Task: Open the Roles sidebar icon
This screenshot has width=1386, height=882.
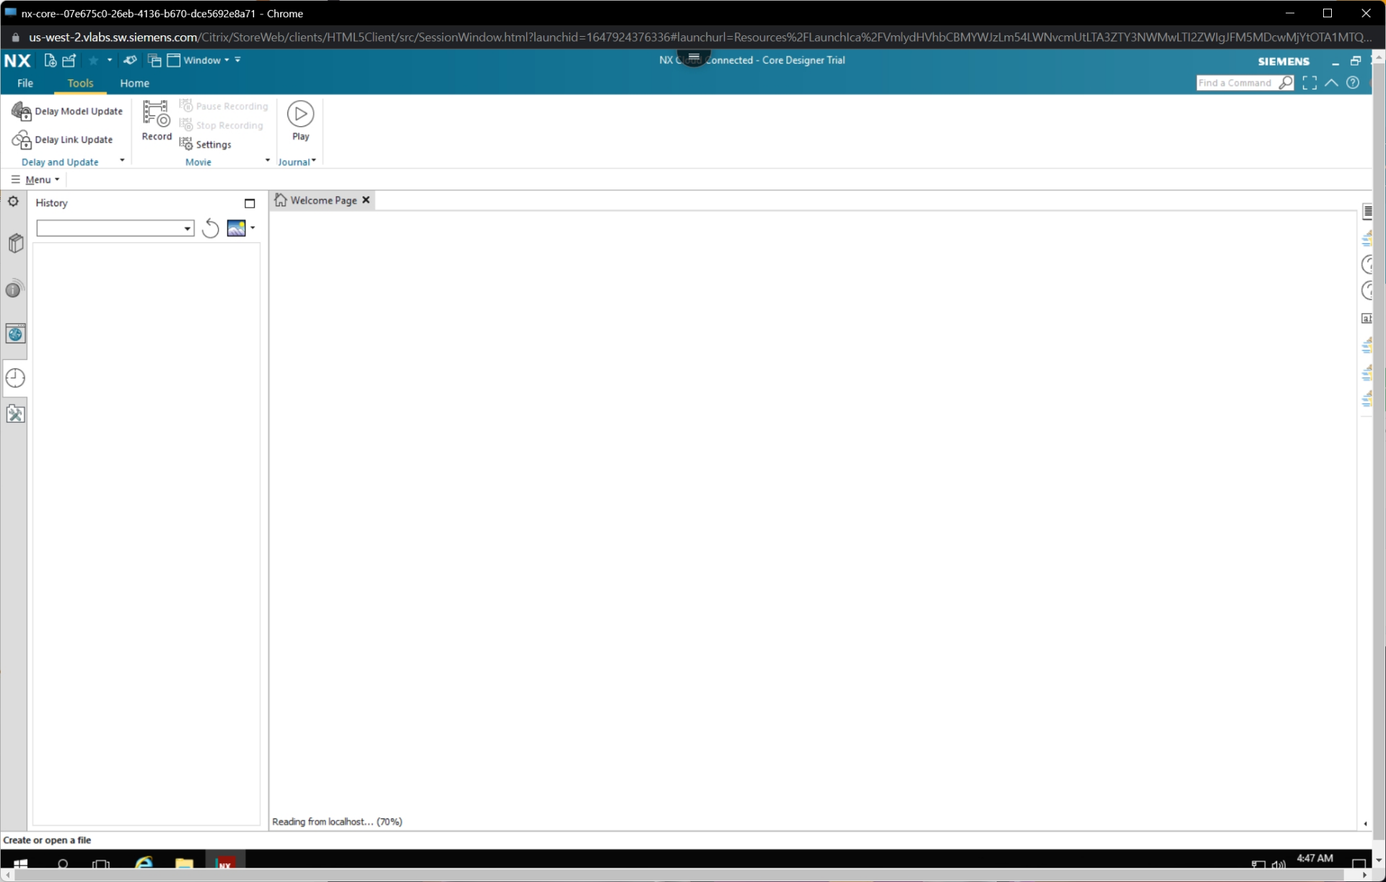Action: point(15,414)
